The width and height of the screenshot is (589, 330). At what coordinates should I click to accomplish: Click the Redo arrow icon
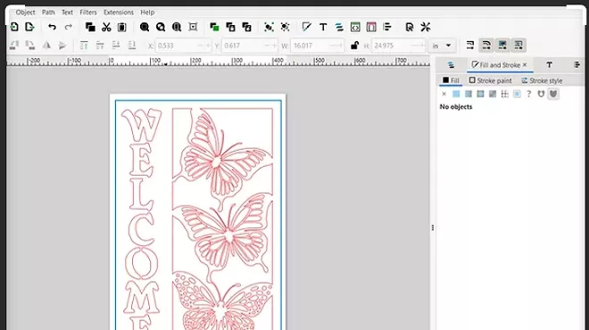[x=69, y=27]
